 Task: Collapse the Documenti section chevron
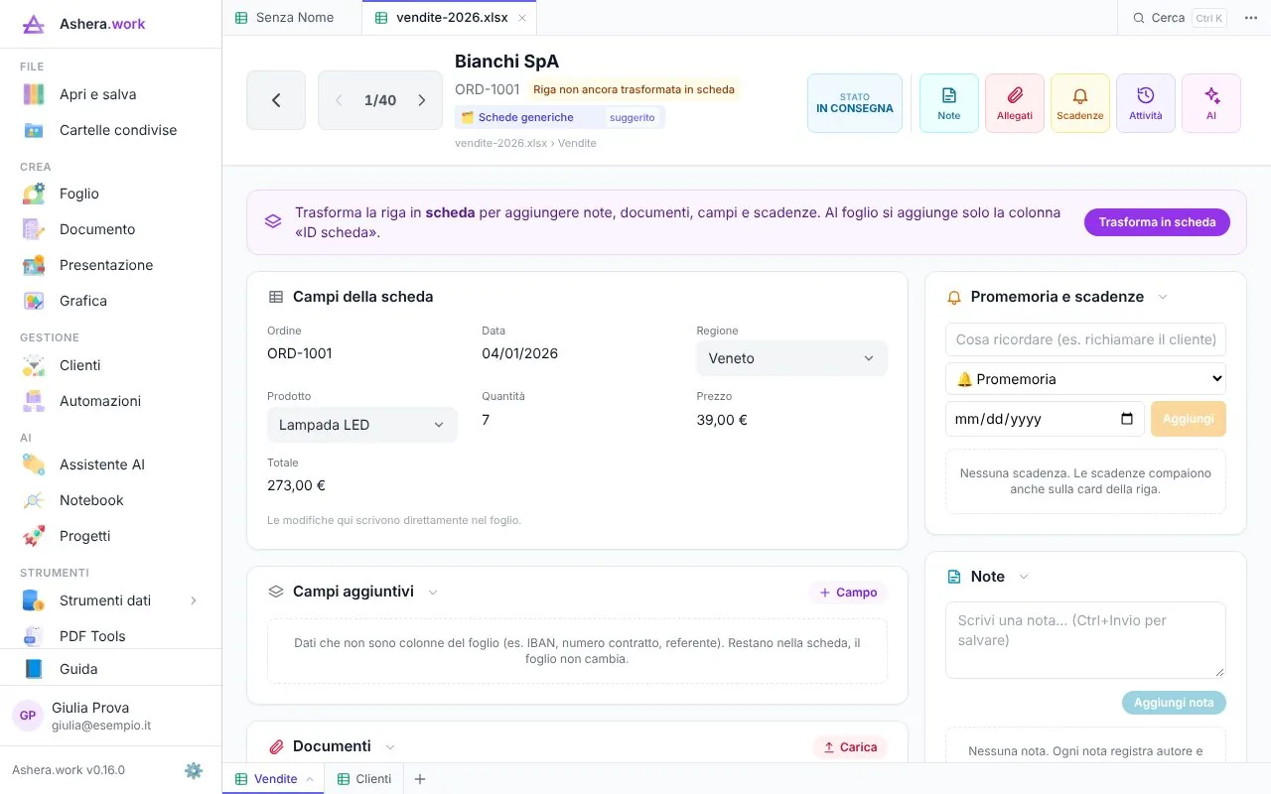click(390, 746)
